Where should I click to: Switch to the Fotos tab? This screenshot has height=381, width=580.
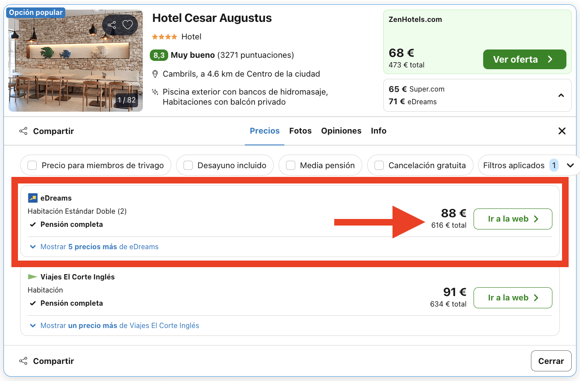(301, 131)
